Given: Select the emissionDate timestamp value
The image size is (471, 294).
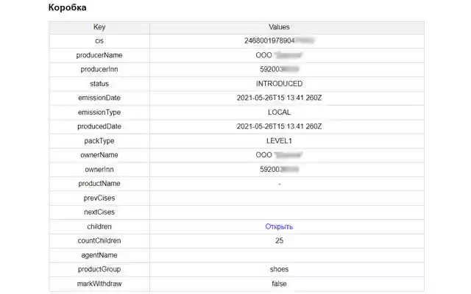Looking at the screenshot, I should 279,98.
